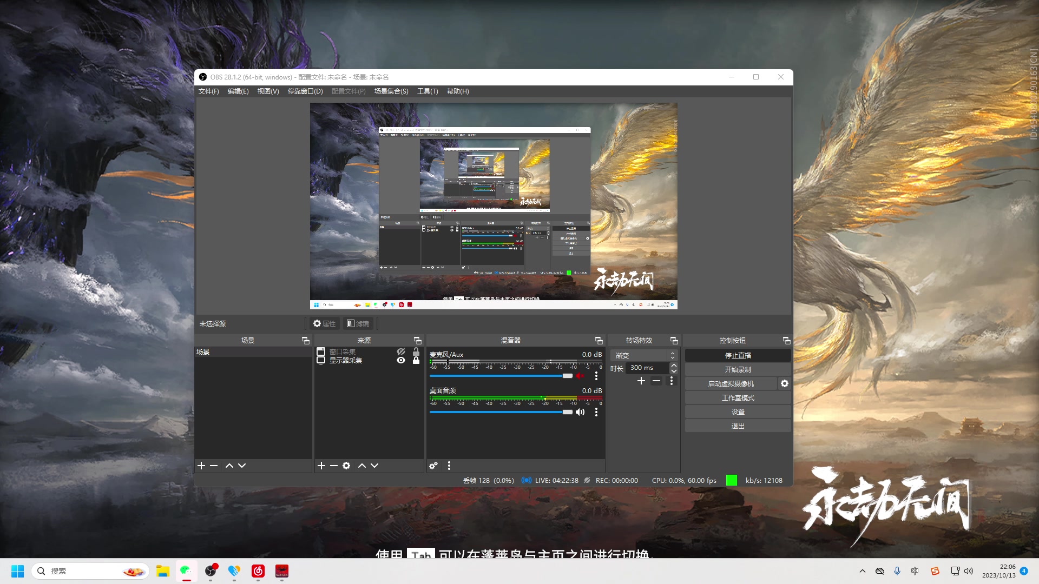Open 停靠窗口(D) menu
This screenshot has height=584, width=1039.
click(x=305, y=91)
